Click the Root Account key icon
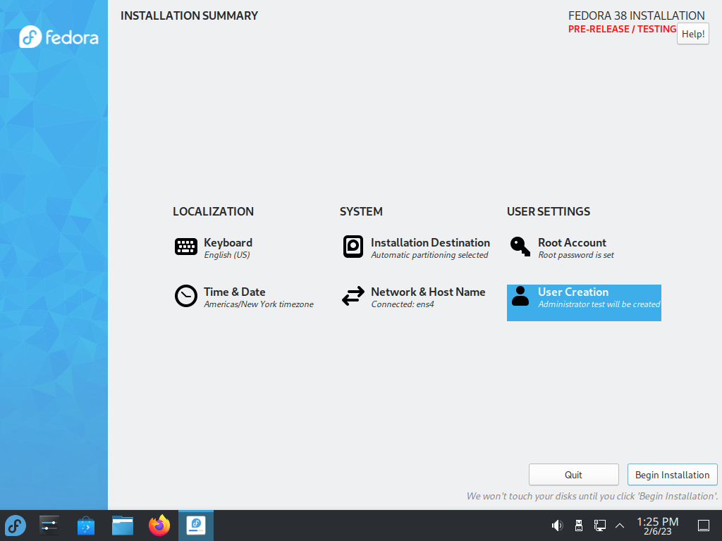 [520, 247]
